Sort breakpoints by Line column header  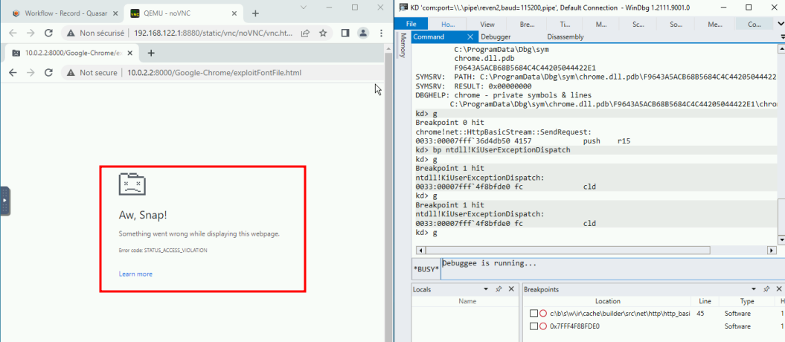tap(704, 301)
